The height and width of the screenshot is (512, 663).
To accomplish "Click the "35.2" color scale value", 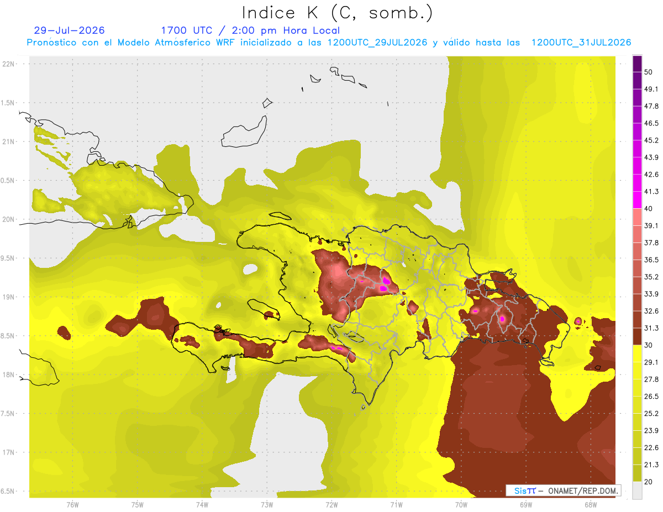I will pos(651,277).
